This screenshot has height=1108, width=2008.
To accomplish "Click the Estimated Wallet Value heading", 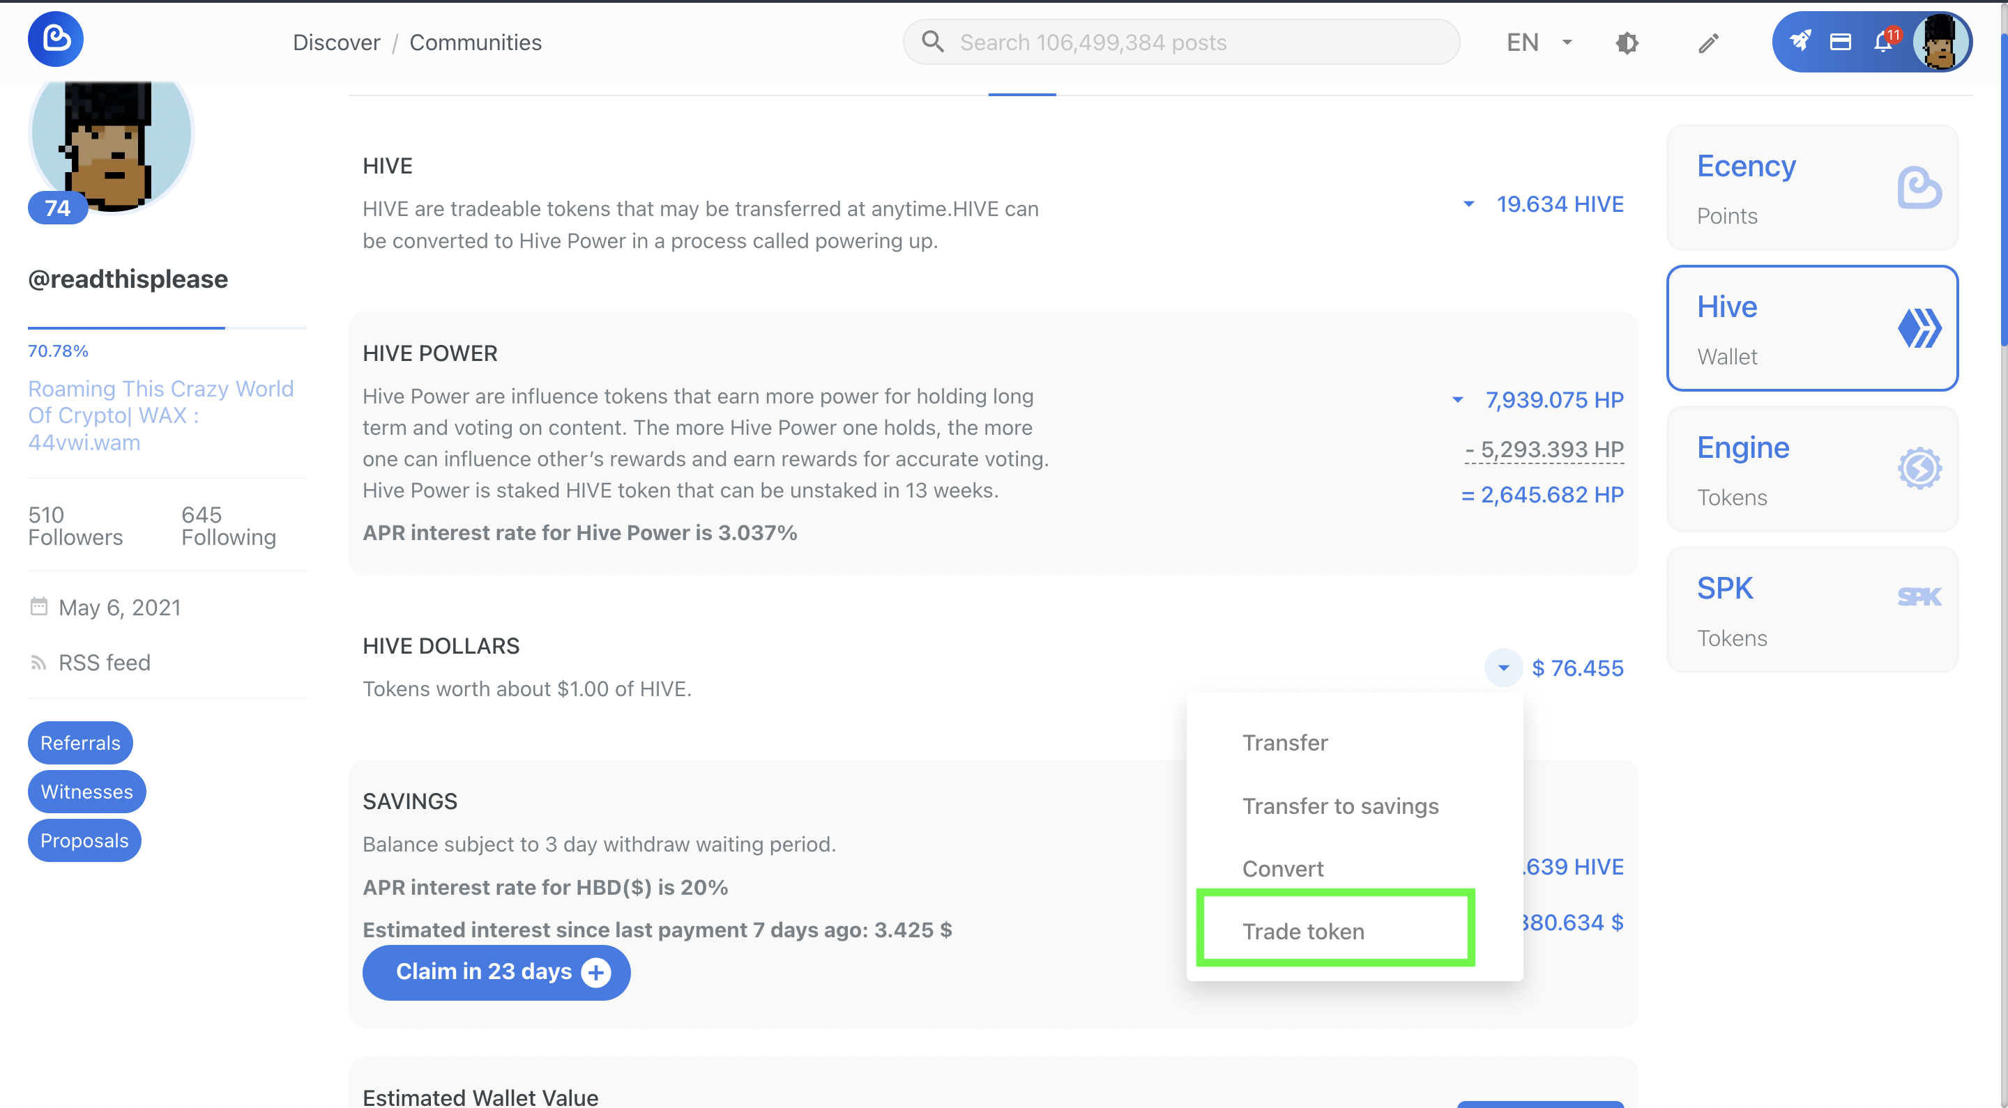I will 480,1097.
